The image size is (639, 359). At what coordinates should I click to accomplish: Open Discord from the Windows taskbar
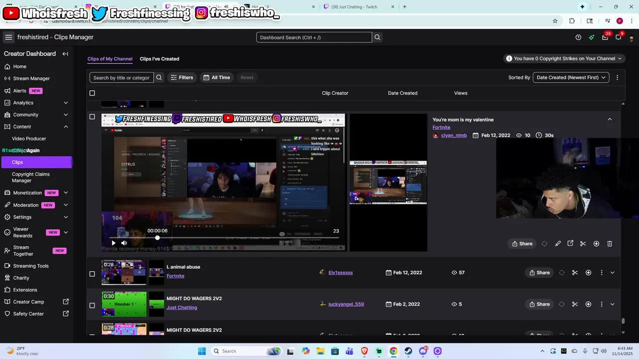pyautogui.click(x=423, y=351)
